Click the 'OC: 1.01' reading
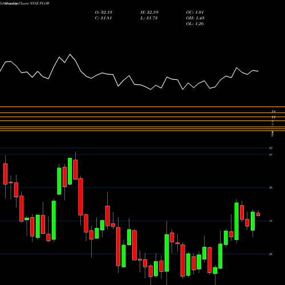Screen dimensions: 285x285 click(195, 13)
